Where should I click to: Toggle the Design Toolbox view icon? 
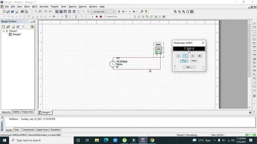[57, 12]
